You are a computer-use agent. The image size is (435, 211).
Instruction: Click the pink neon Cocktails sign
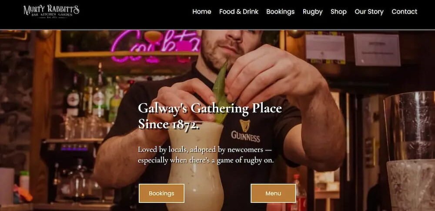click(x=155, y=46)
